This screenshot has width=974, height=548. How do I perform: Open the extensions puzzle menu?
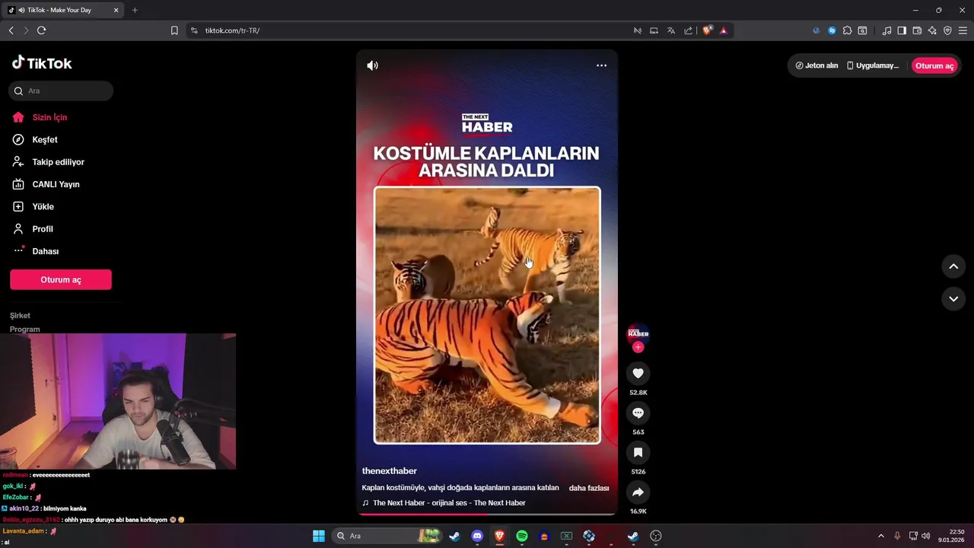(847, 30)
